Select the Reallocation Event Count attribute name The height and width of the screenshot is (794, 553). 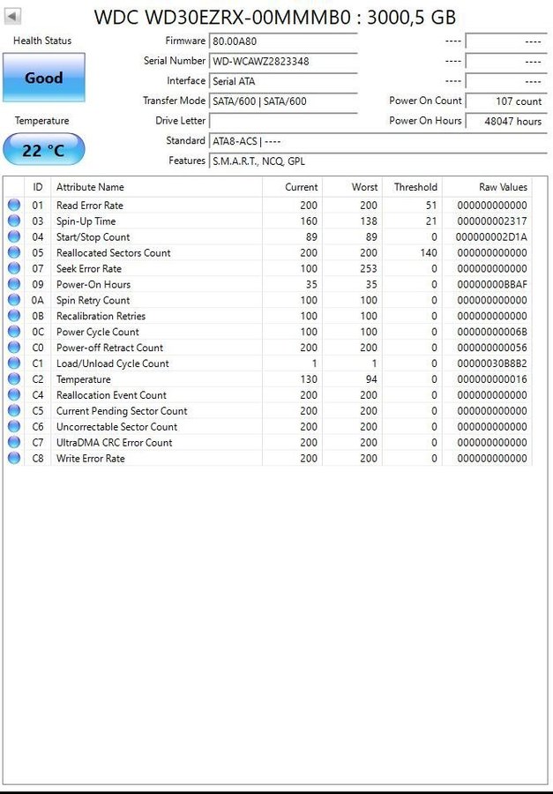[111, 394]
